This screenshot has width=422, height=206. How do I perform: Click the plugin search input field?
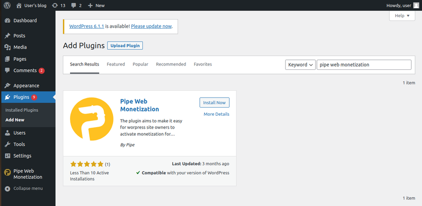pyautogui.click(x=363, y=65)
